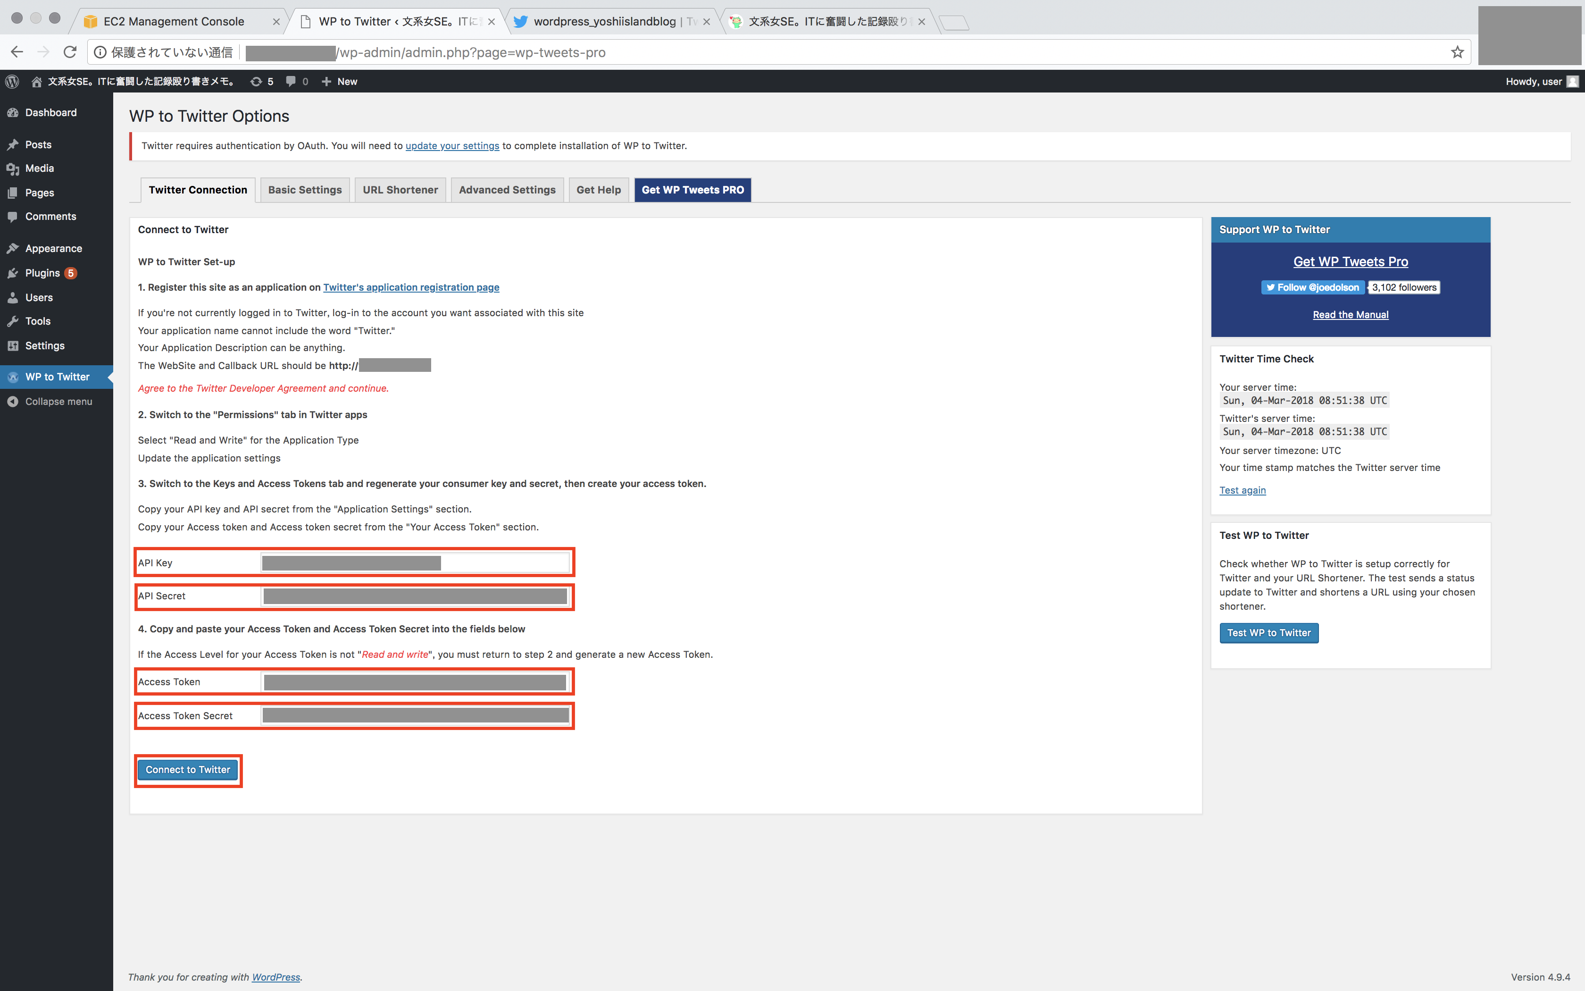Click the user avatar next to Howdy, user

point(1572,81)
